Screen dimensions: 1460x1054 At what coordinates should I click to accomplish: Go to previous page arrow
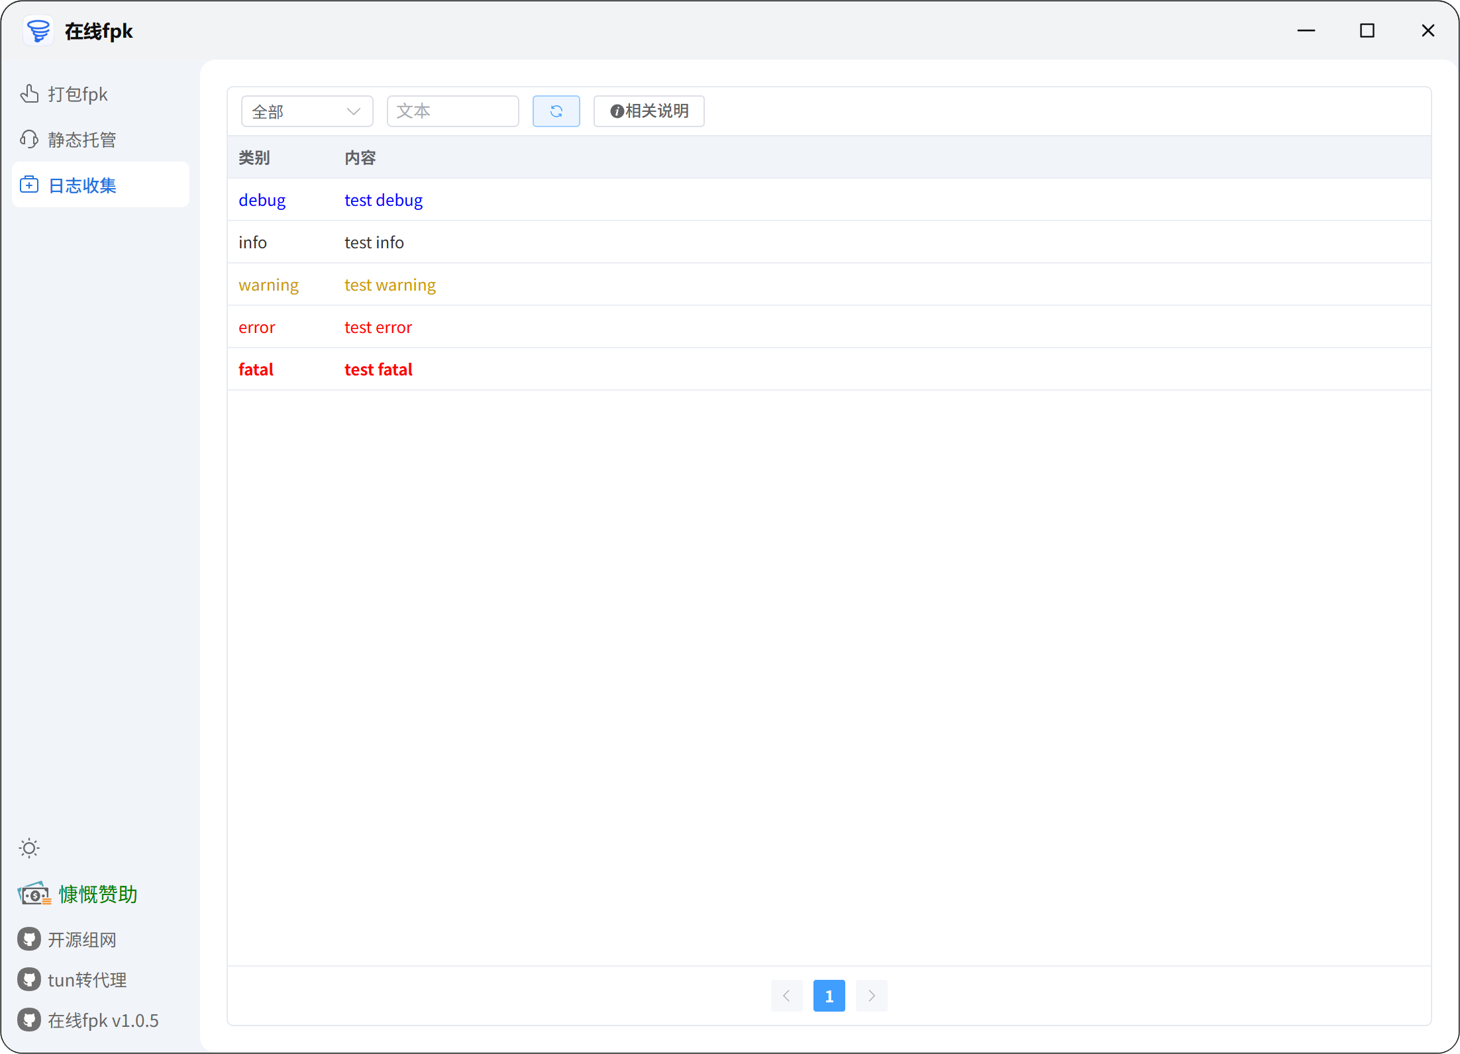(x=786, y=996)
